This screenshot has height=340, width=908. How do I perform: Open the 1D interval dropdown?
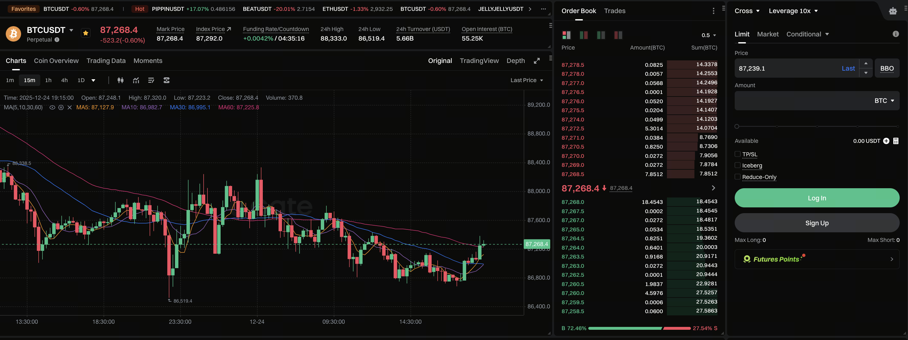(x=93, y=80)
